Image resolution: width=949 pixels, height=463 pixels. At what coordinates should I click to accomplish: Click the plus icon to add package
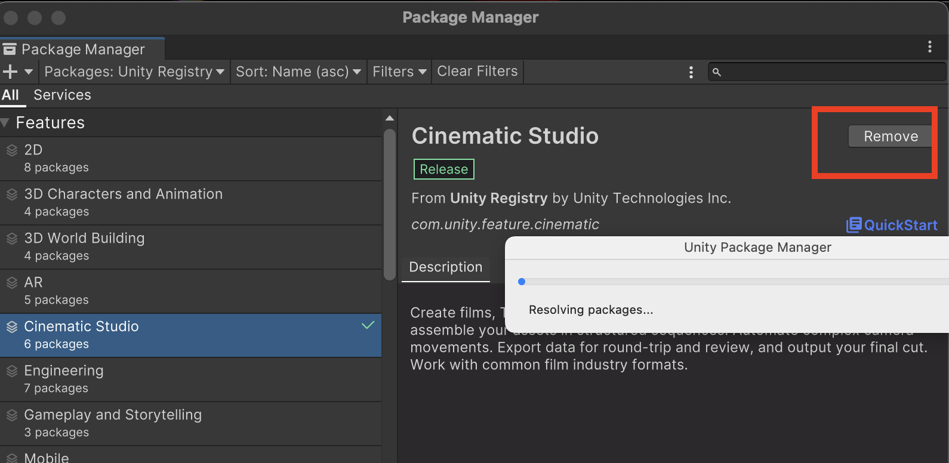click(x=10, y=72)
